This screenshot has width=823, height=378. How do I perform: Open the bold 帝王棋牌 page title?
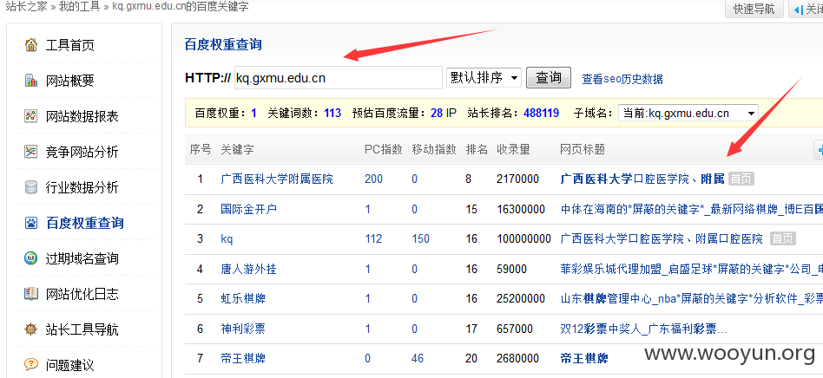coord(584,359)
